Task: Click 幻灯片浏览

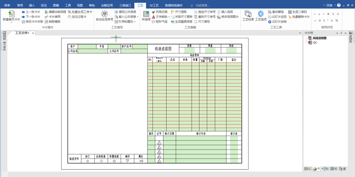Action: coord(277,17)
